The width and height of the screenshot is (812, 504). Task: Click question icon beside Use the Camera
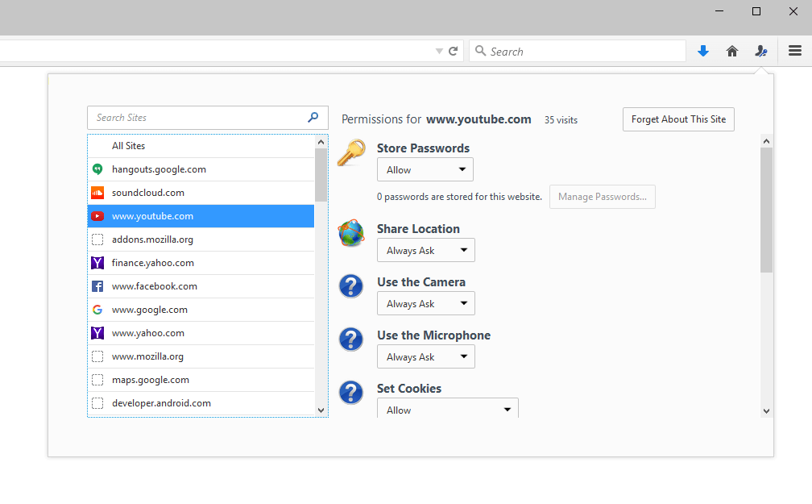tap(351, 286)
